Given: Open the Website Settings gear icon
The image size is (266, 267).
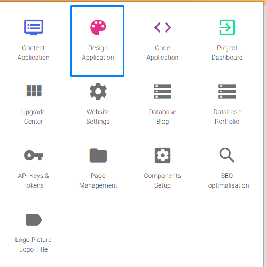Looking at the screenshot, I should pos(98,91).
